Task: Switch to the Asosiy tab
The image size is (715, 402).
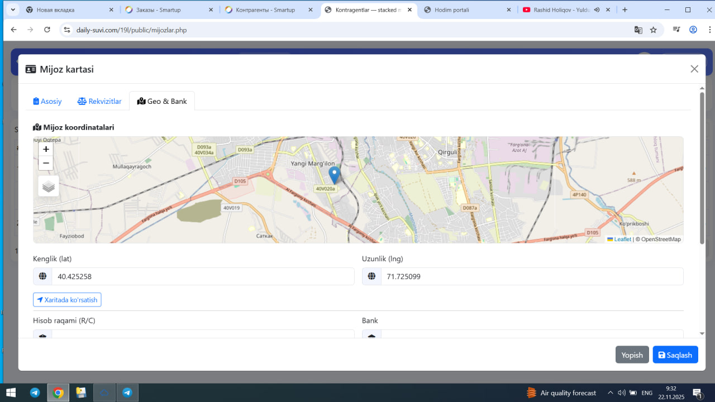Action: tap(47, 101)
